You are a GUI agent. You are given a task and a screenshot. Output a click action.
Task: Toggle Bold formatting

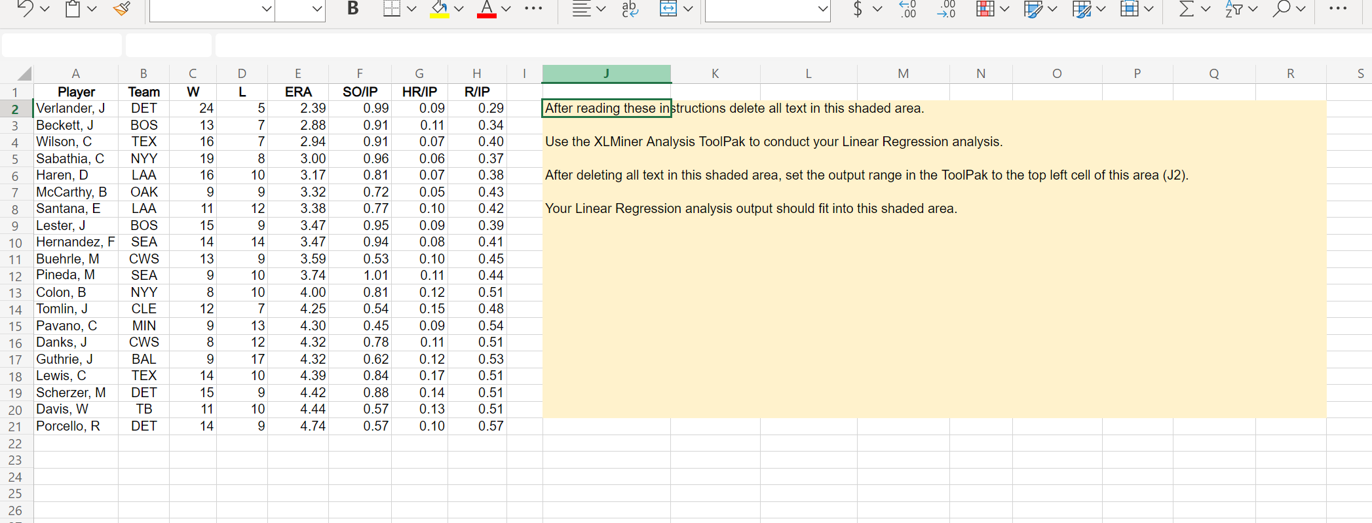pos(353,9)
